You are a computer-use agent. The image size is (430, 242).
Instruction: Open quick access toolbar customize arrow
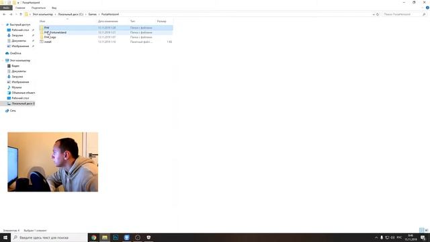tap(18, 3)
